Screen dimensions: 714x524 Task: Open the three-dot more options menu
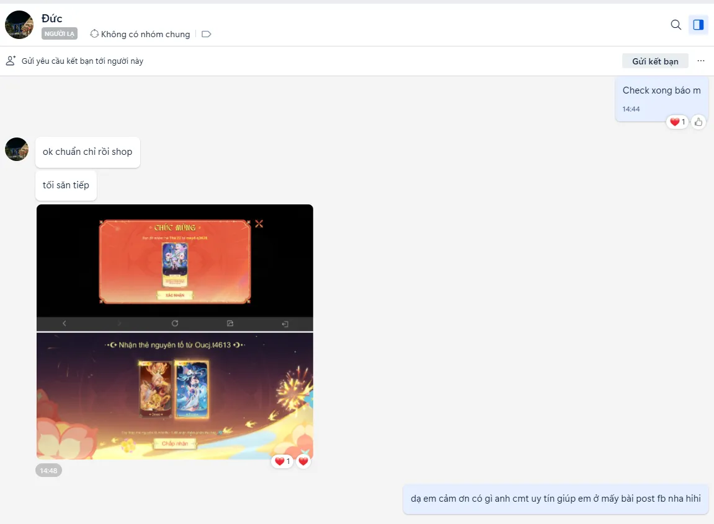pos(701,61)
